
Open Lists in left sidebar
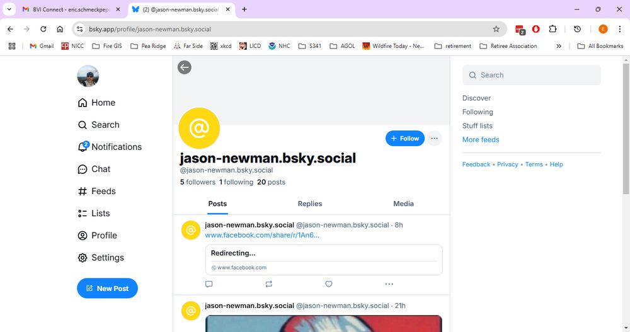coord(94,213)
